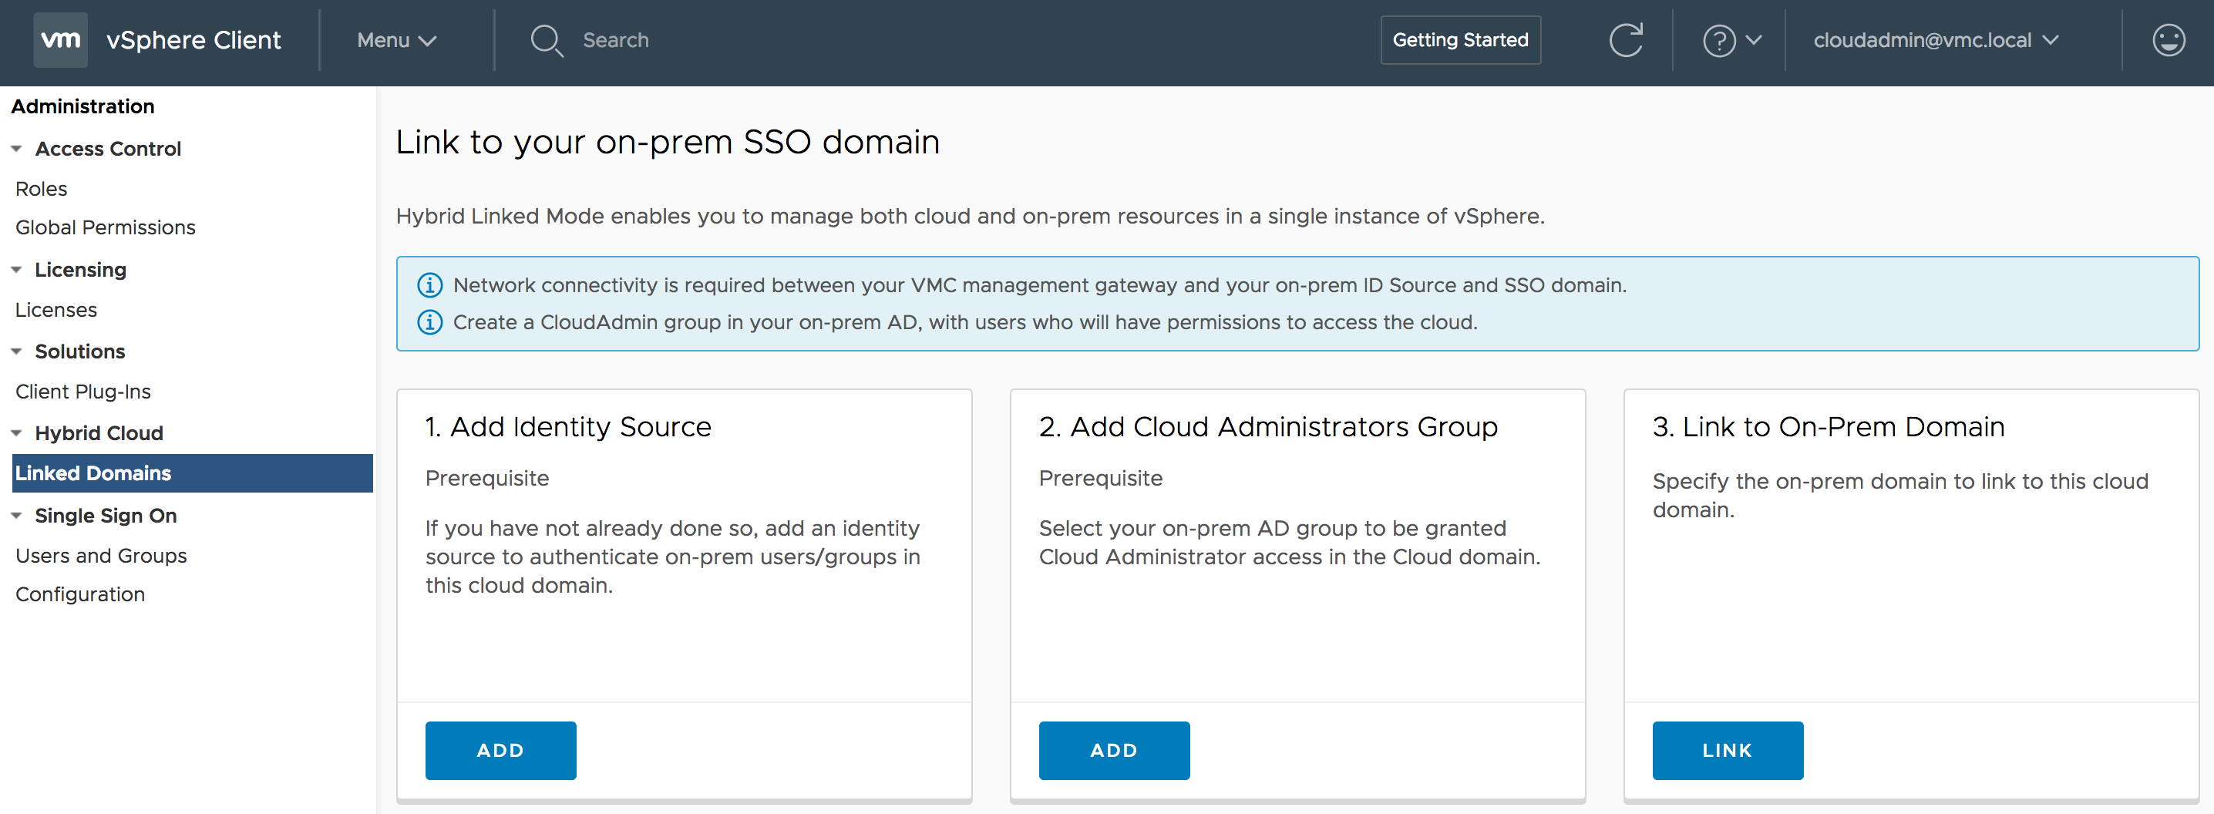The image size is (2214, 814).
Task: Click the smiley feedback icon
Action: coord(2168,39)
